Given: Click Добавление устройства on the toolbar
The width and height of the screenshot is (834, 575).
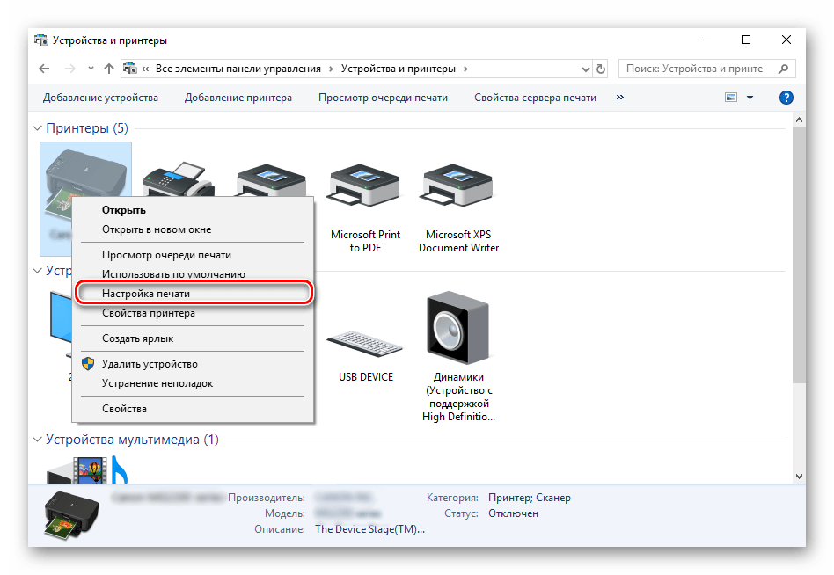Looking at the screenshot, I should [101, 98].
